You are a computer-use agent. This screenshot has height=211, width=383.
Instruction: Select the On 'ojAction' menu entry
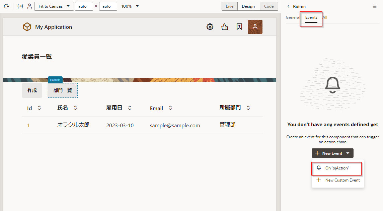pos(337,168)
